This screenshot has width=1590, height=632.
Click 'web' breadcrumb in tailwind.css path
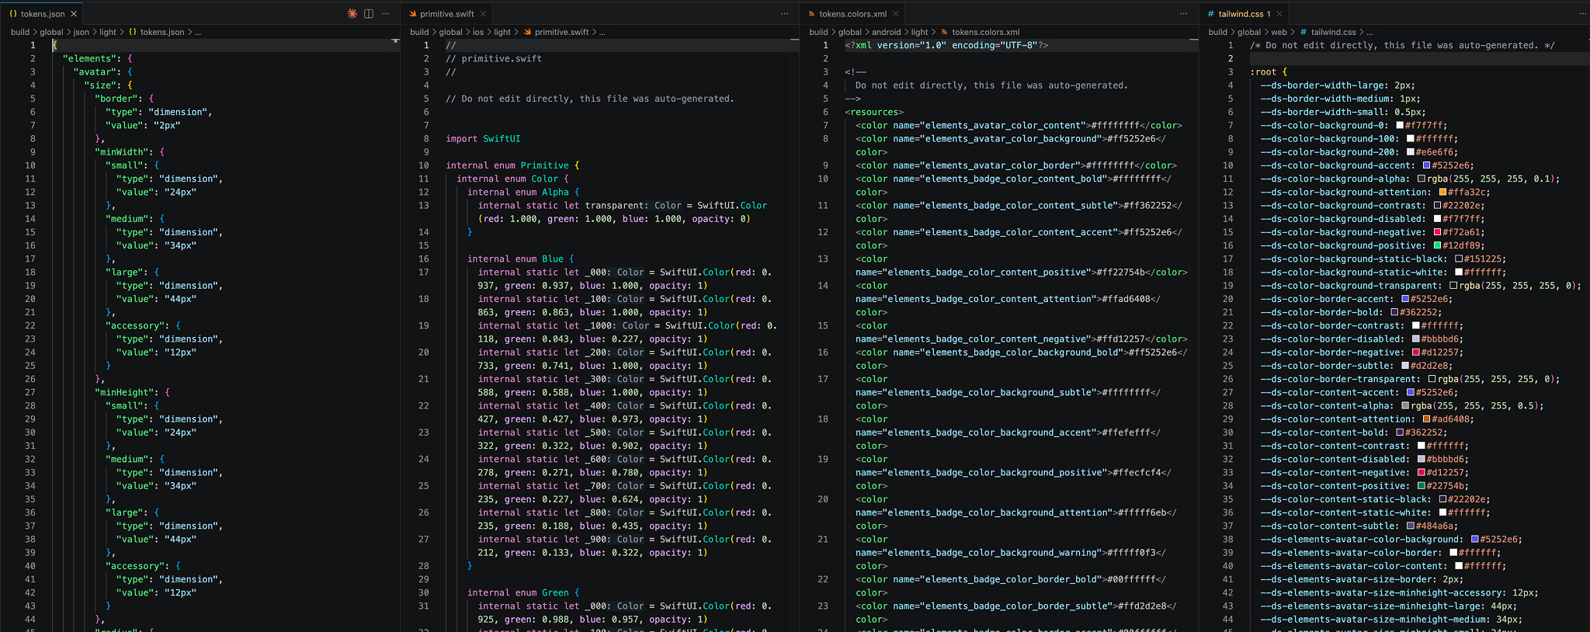point(1279,32)
